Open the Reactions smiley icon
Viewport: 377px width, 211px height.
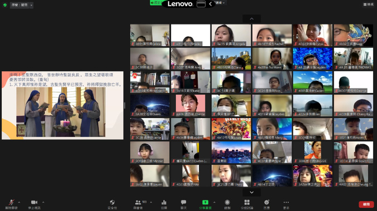266,204
